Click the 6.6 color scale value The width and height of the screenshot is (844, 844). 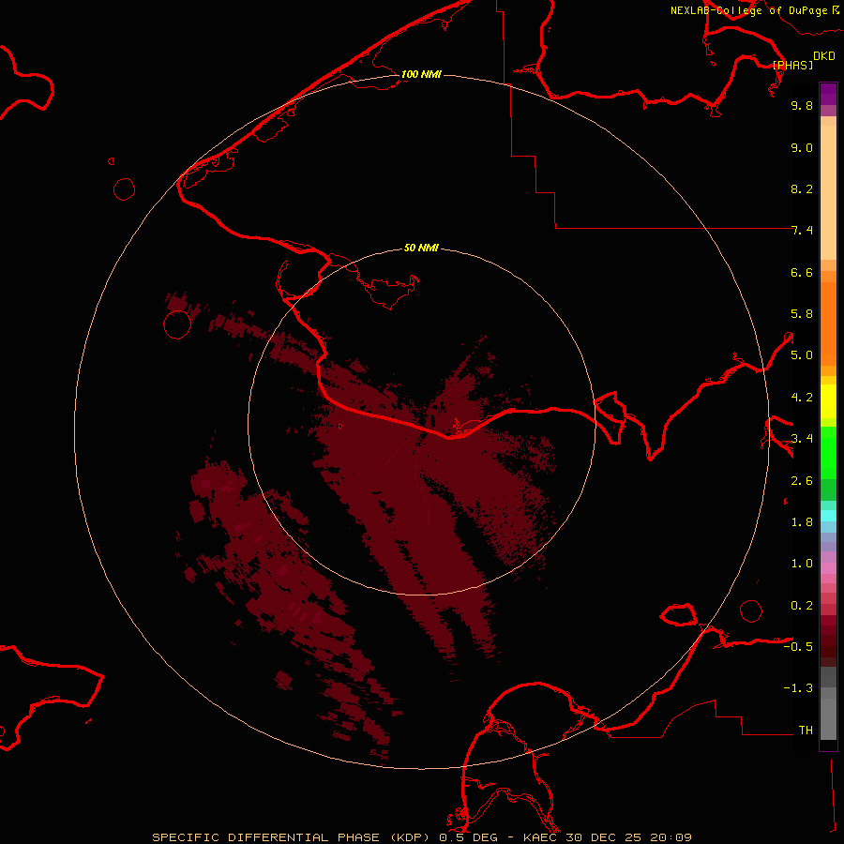pos(802,272)
